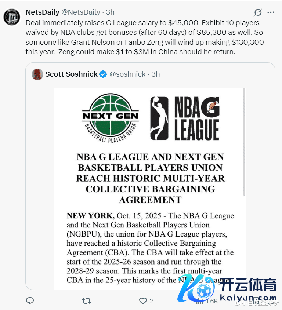Image resolution: width=282 pixels, height=310 pixels.
Task: Open the three-dot more options menu
Action: (x=271, y=12)
